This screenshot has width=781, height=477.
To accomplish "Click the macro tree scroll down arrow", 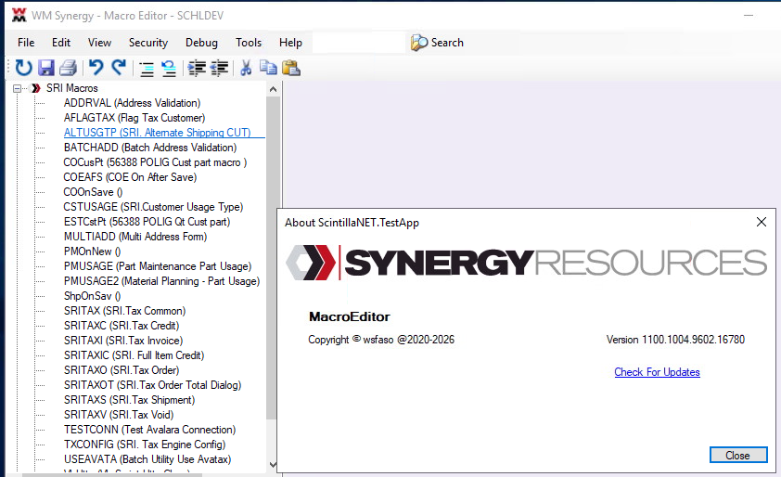I will [273, 464].
